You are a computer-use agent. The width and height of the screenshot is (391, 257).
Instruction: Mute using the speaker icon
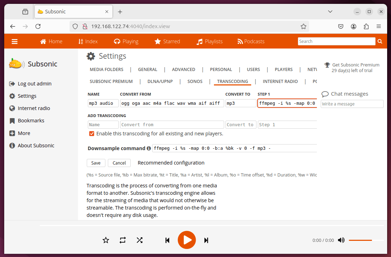point(341,240)
